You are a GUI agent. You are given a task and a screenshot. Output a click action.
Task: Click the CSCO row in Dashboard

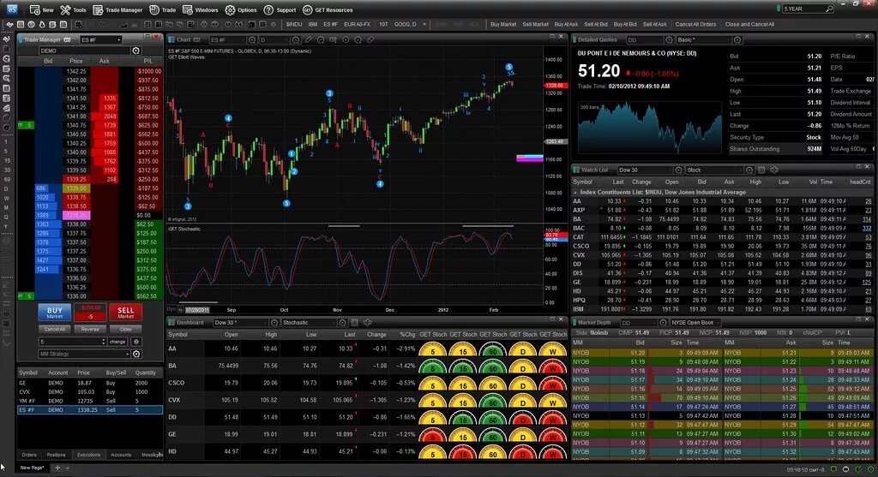pos(367,383)
